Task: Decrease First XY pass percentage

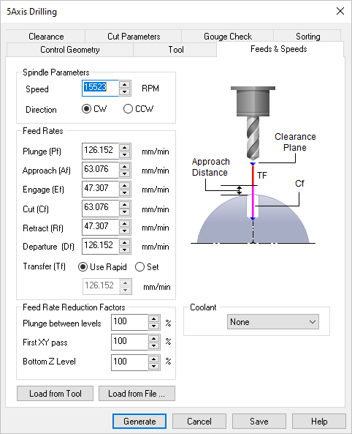Action: click(x=153, y=345)
